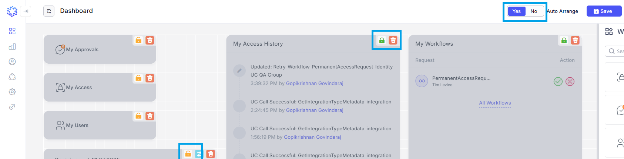Set Auto Arrange to No

pos(534,11)
